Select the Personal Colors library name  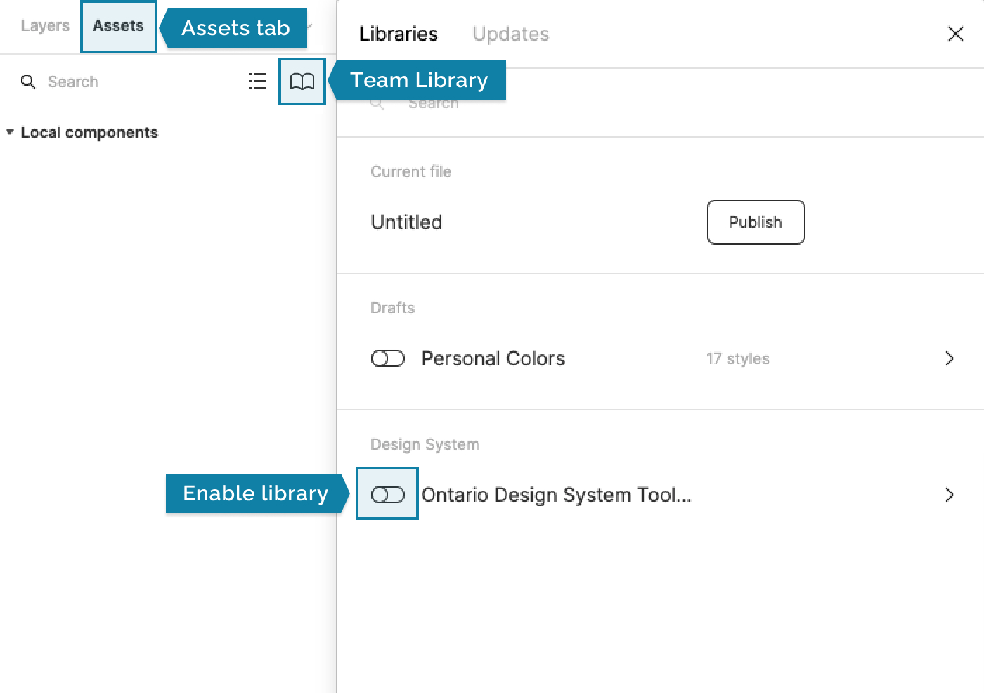point(493,358)
